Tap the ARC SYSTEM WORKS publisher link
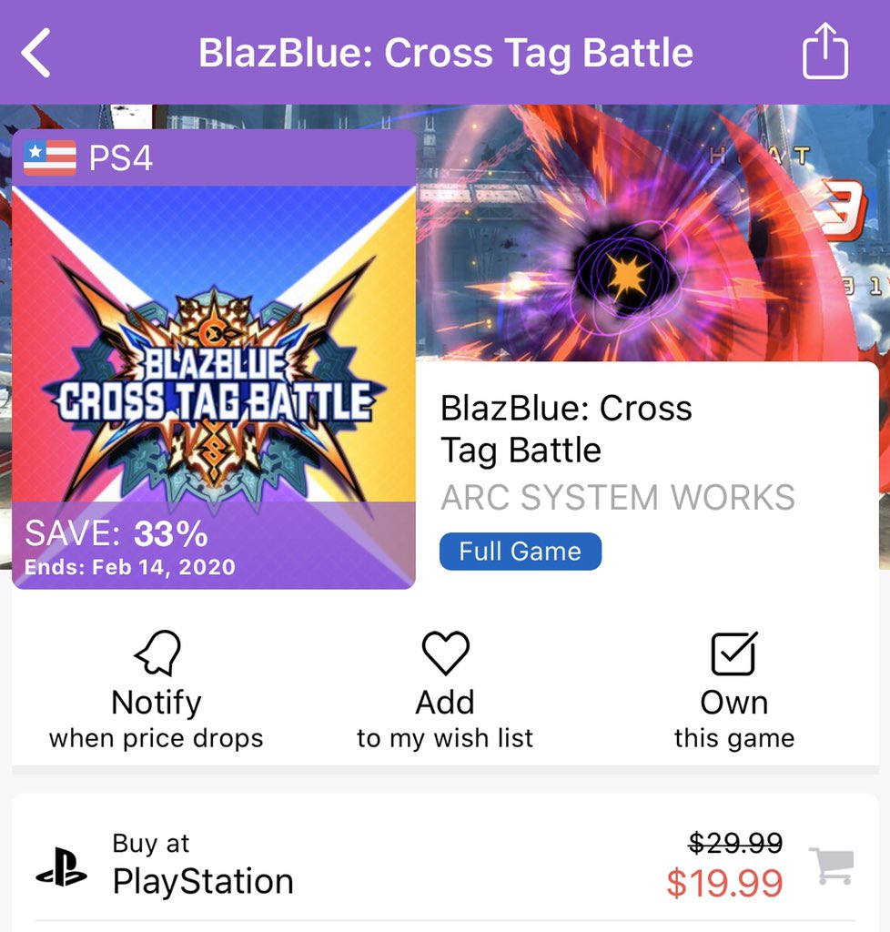The height and width of the screenshot is (932, 890). (618, 498)
